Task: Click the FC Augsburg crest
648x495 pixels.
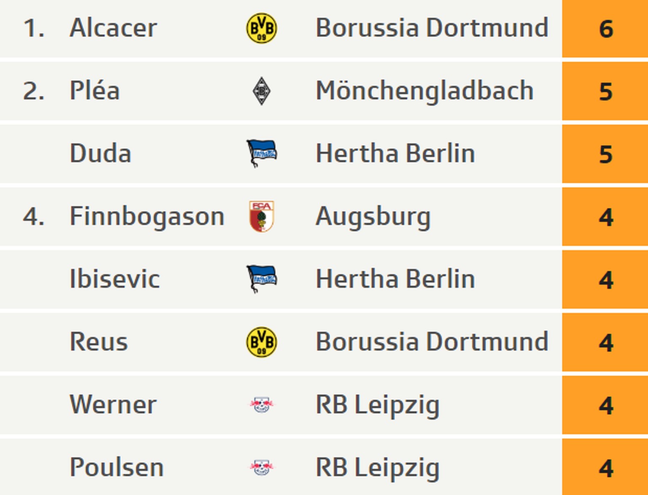Action: (x=262, y=216)
